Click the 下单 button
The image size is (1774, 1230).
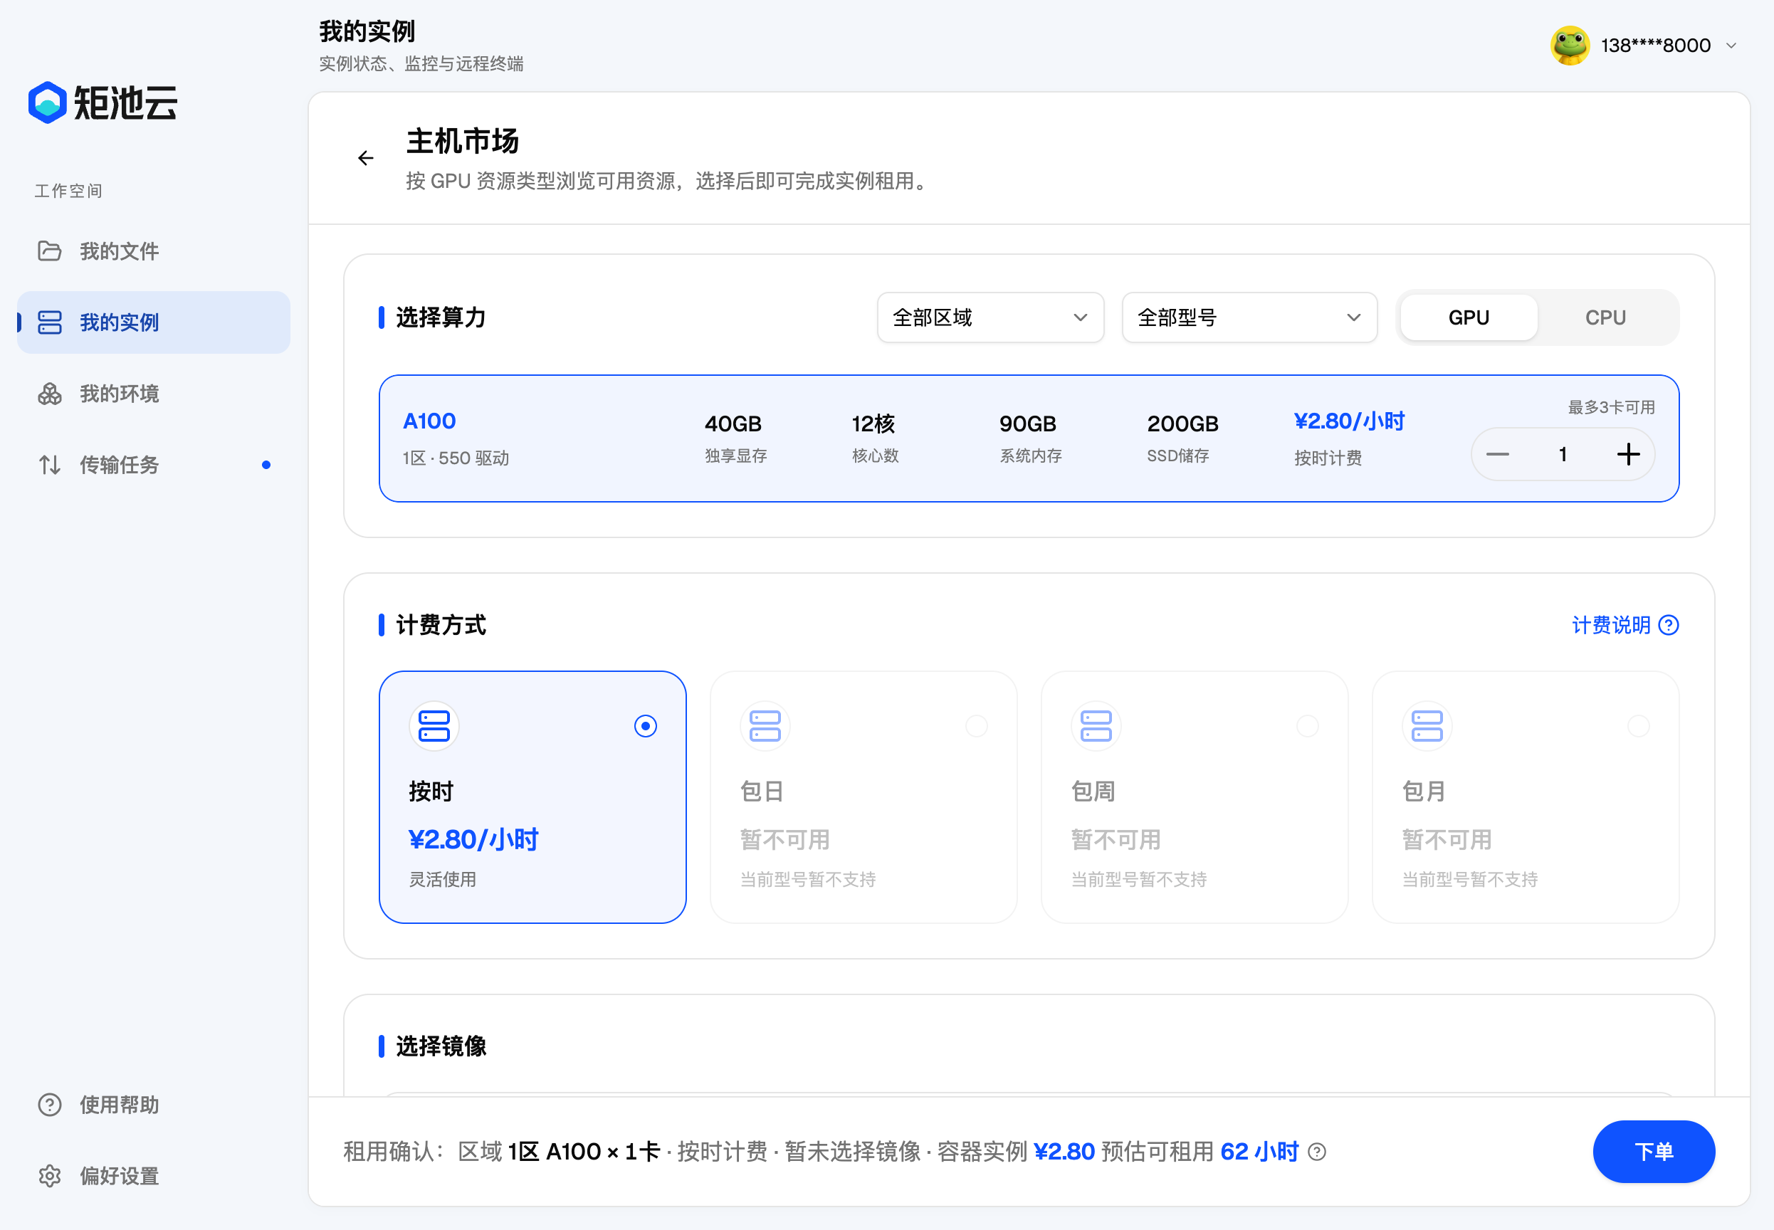point(1654,1152)
